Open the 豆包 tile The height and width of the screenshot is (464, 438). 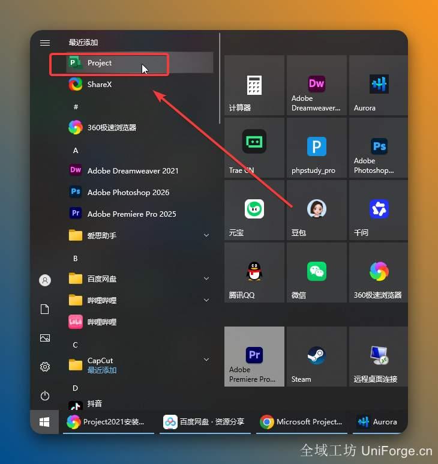[316, 210]
